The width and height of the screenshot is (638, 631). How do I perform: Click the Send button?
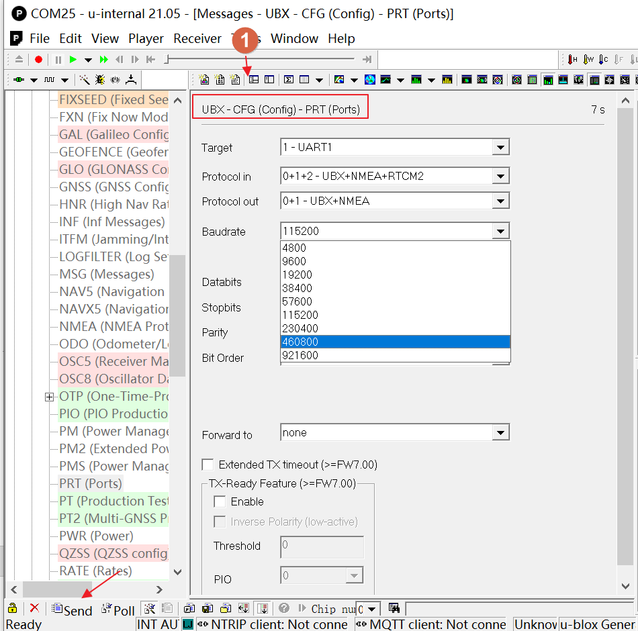point(72,610)
